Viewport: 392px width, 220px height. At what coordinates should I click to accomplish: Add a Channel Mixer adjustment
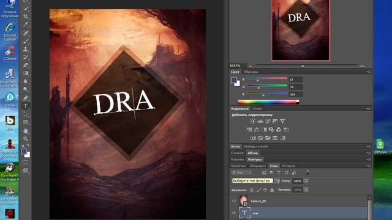[279, 130]
